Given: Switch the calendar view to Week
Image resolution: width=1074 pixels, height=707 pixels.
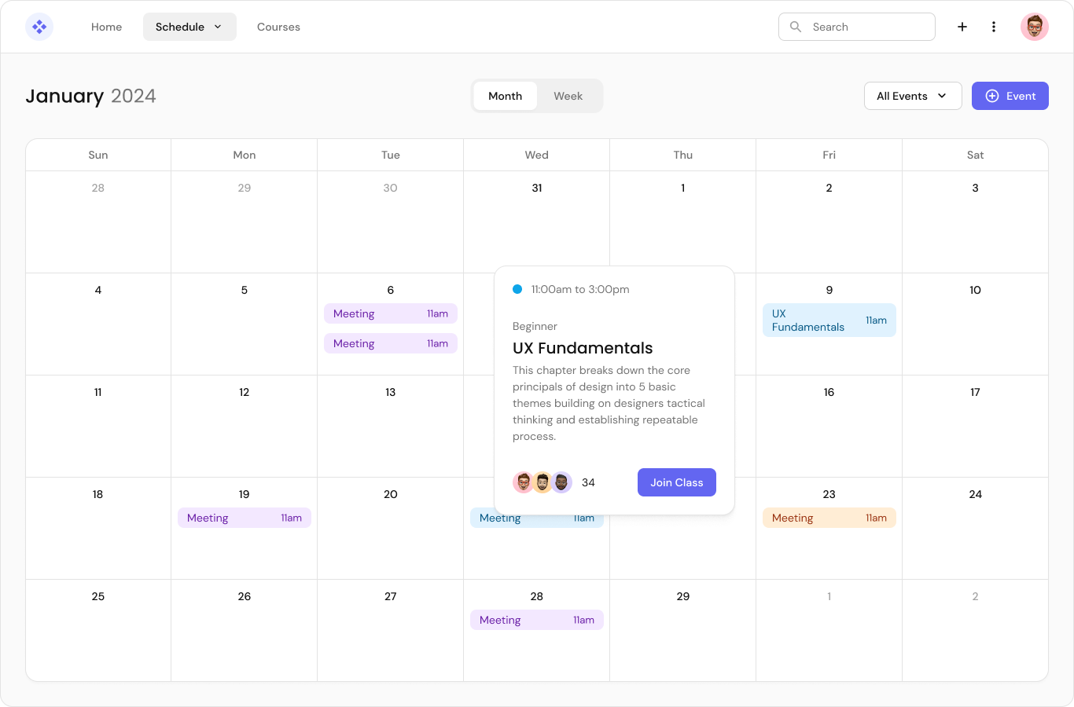Looking at the screenshot, I should (x=568, y=95).
